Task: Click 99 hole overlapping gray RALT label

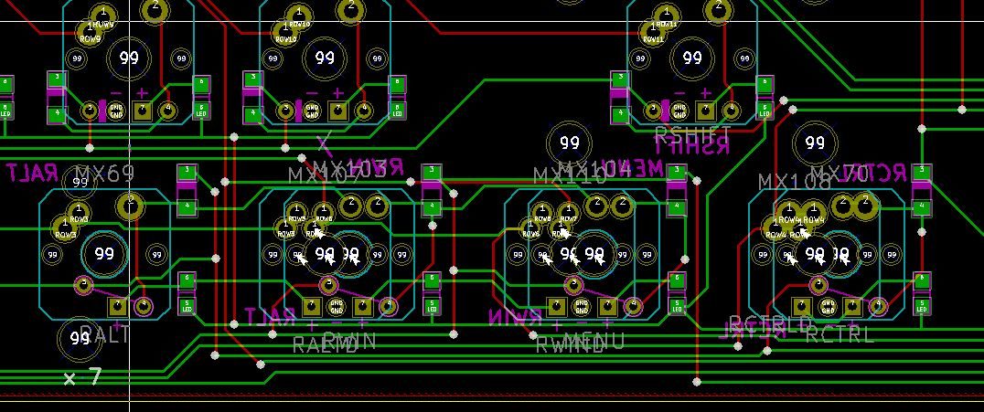Action: pos(80,339)
